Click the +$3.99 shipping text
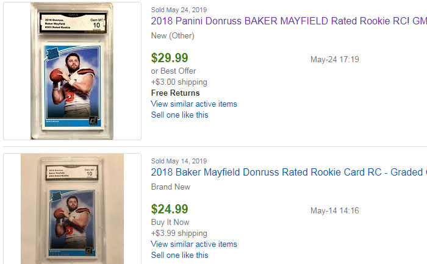427x264 pixels. point(179,234)
